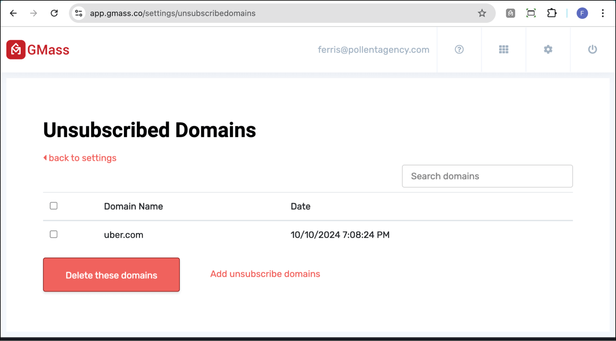Viewport: 616px width, 341px height.
Task: Open the GMass help question icon
Action: coord(459,49)
